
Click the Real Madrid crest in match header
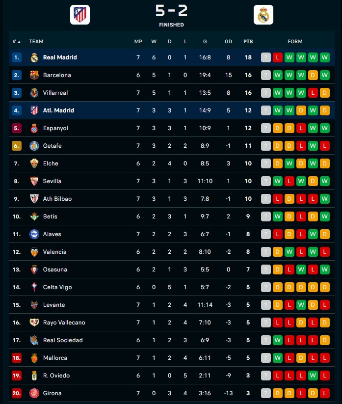[x=263, y=15]
